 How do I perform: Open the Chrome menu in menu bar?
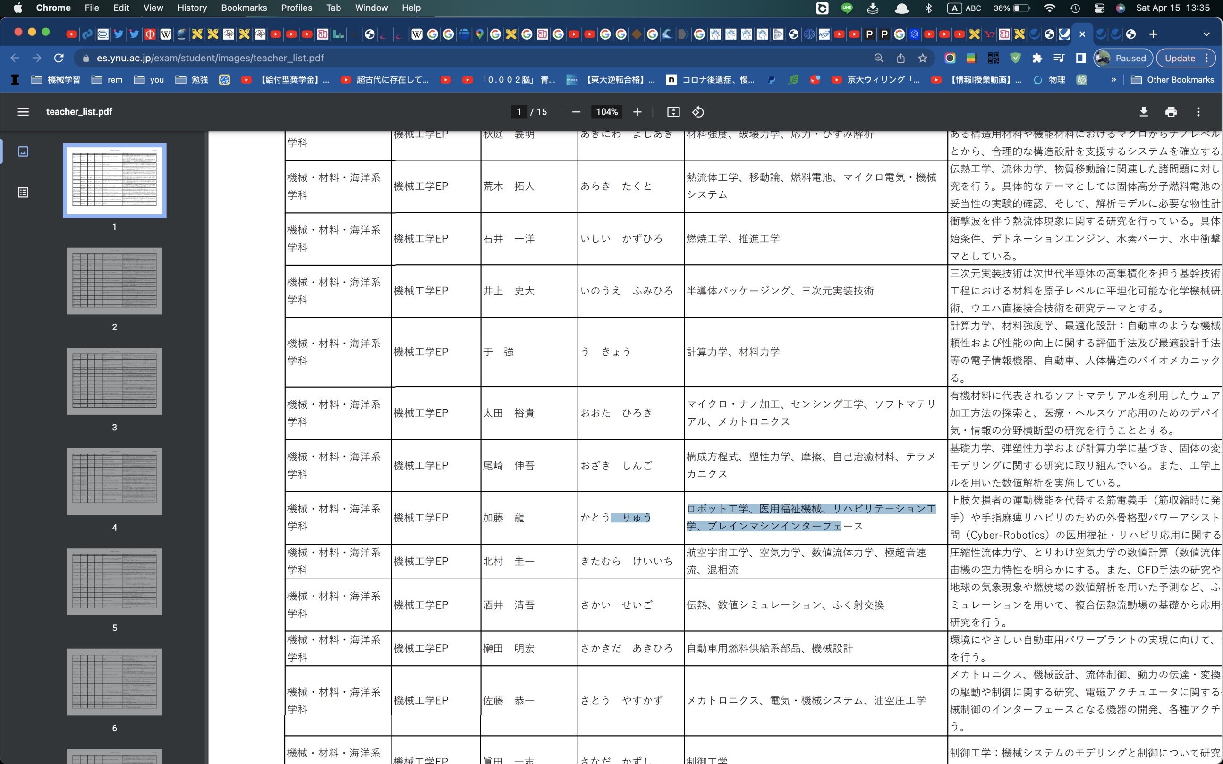pyautogui.click(x=53, y=8)
